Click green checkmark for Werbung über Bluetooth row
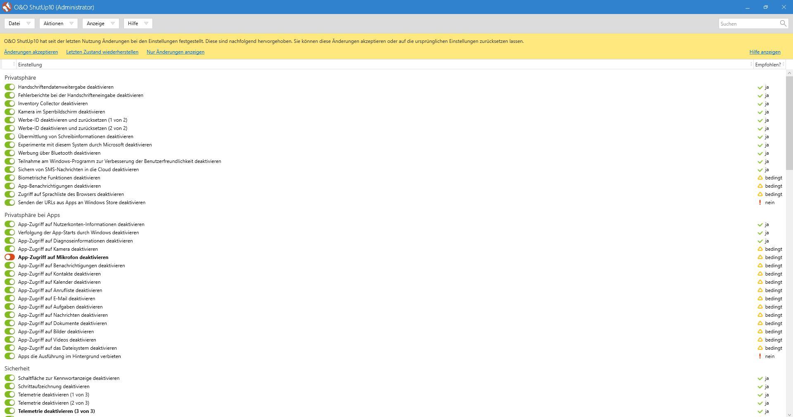 point(760,153)
